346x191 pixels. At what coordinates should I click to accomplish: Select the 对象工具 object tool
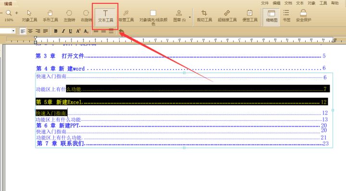[x=29, y=16]
